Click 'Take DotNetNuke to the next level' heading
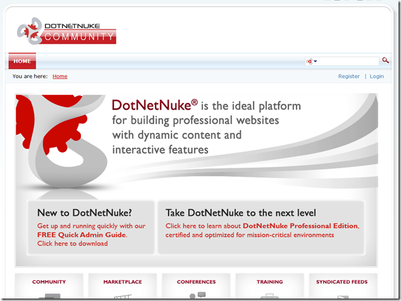The image size is (401, 301). (240, 213)
